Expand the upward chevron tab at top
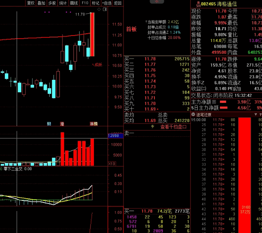 pos(157,2)
